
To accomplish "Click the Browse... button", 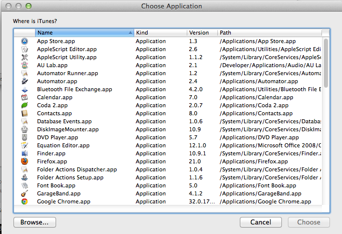I will click(35, 222).
